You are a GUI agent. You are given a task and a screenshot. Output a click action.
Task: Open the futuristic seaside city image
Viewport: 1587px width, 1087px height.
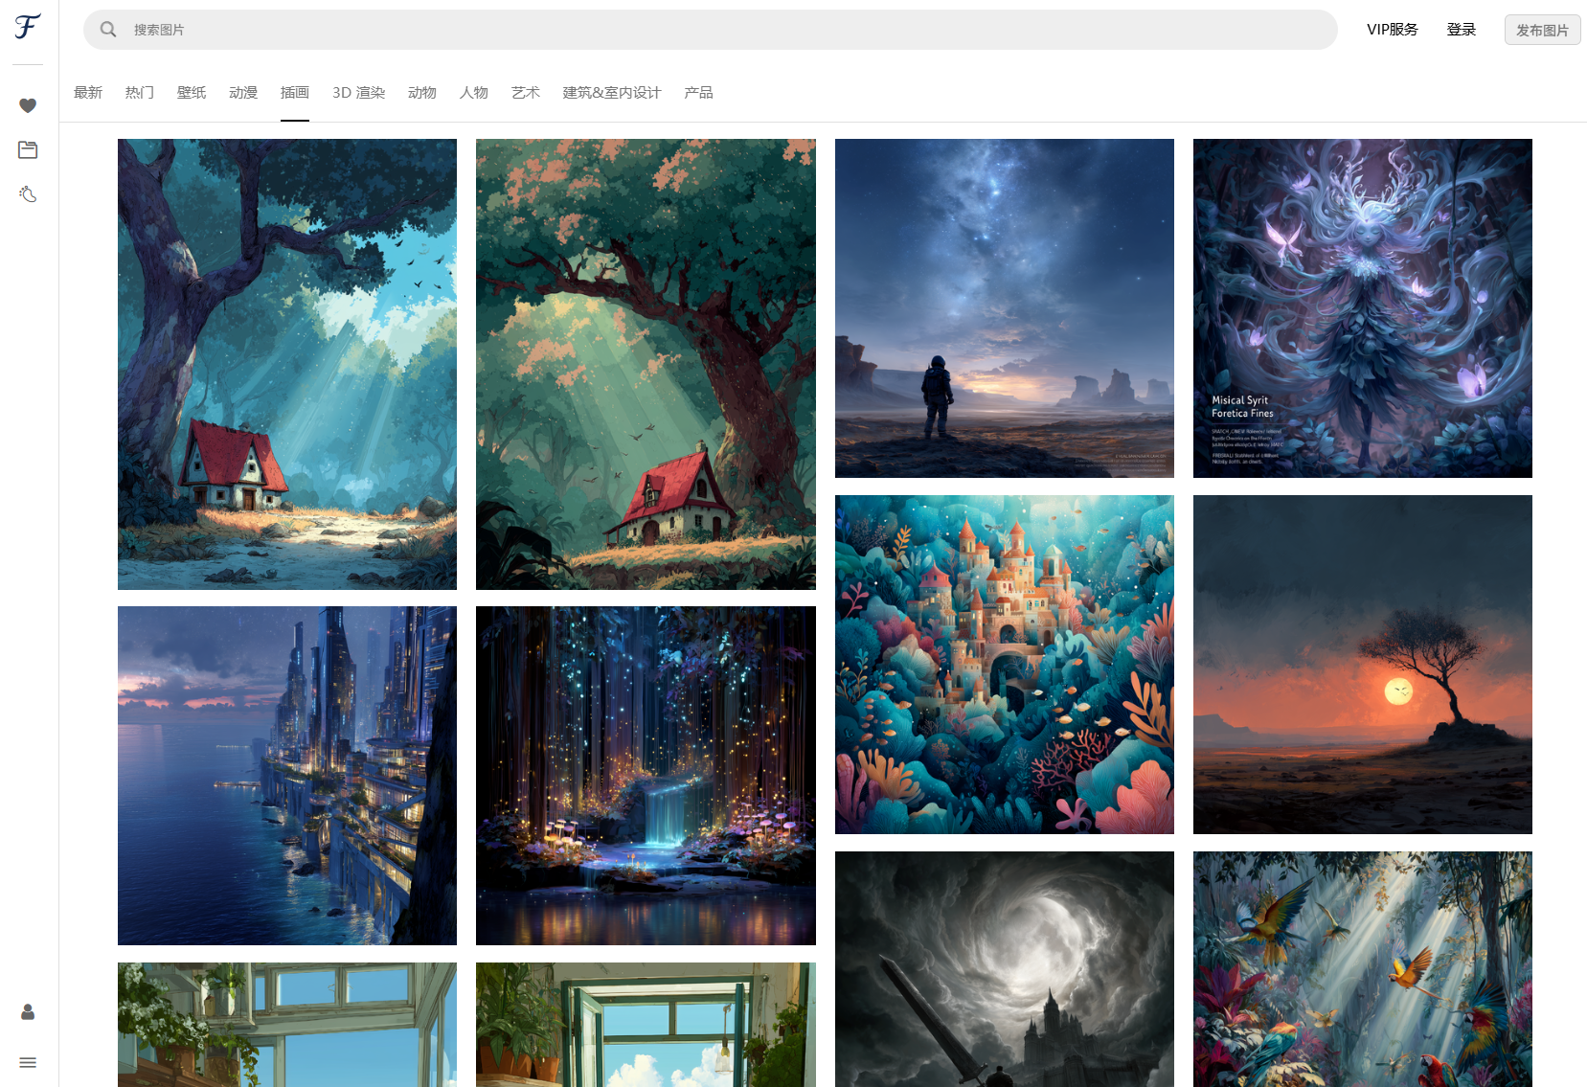pos(287,776)
